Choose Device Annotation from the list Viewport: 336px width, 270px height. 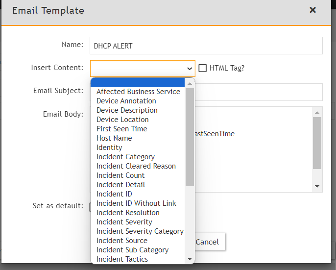[x=126, y=101]
